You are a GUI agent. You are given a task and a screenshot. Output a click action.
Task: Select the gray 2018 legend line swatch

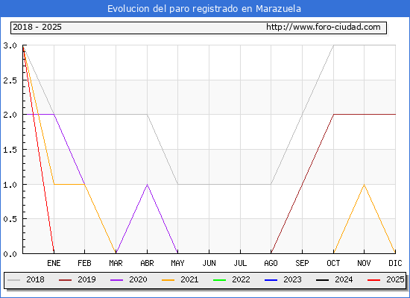(x=14, y=280)
